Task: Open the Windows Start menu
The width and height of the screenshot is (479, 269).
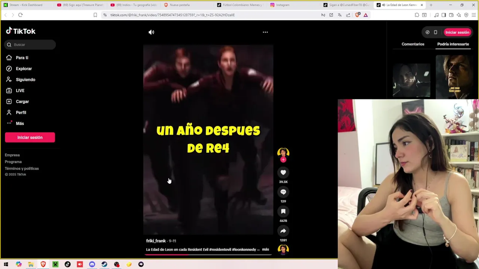Action: [6, 264]
